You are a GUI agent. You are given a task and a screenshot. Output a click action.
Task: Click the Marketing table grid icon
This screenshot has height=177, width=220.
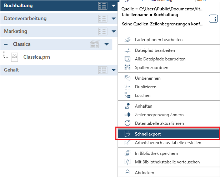pyautogui.click(x=102, y=31)
